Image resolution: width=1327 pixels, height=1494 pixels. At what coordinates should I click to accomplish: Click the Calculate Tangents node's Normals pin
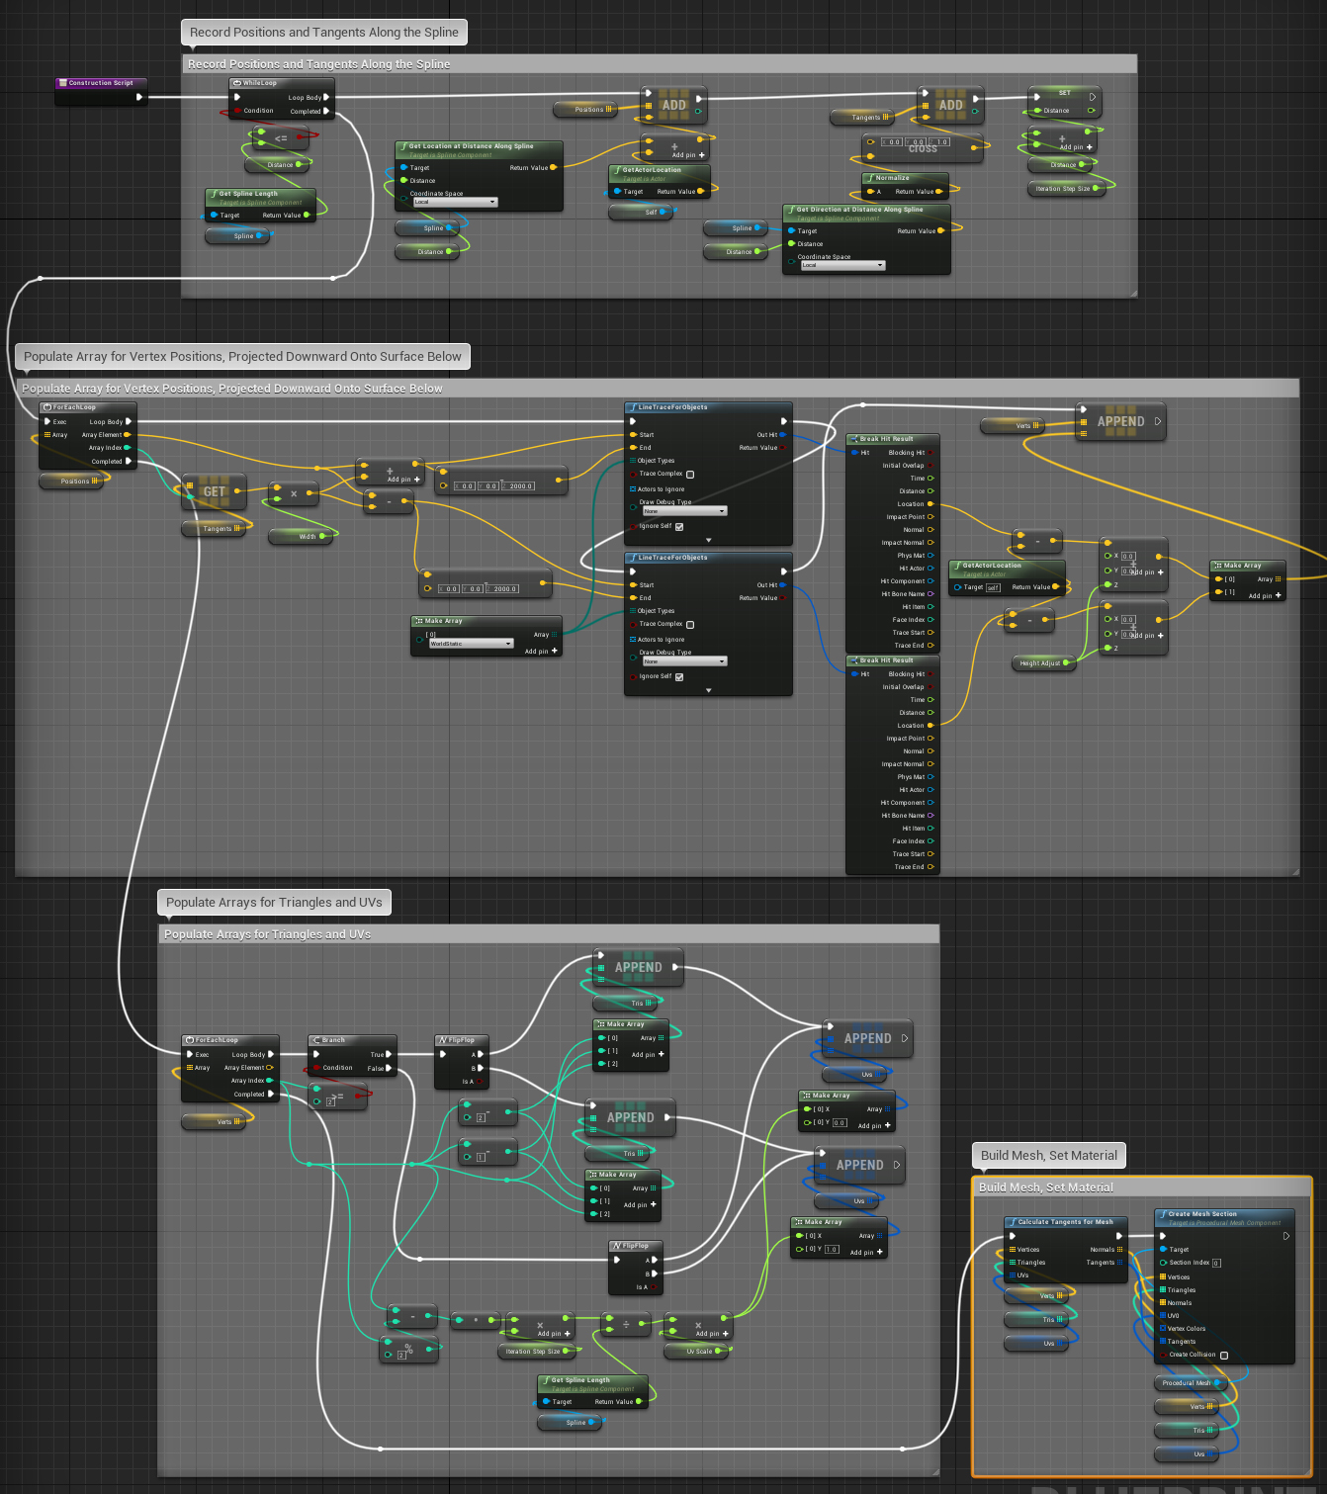point(1119,1250)
